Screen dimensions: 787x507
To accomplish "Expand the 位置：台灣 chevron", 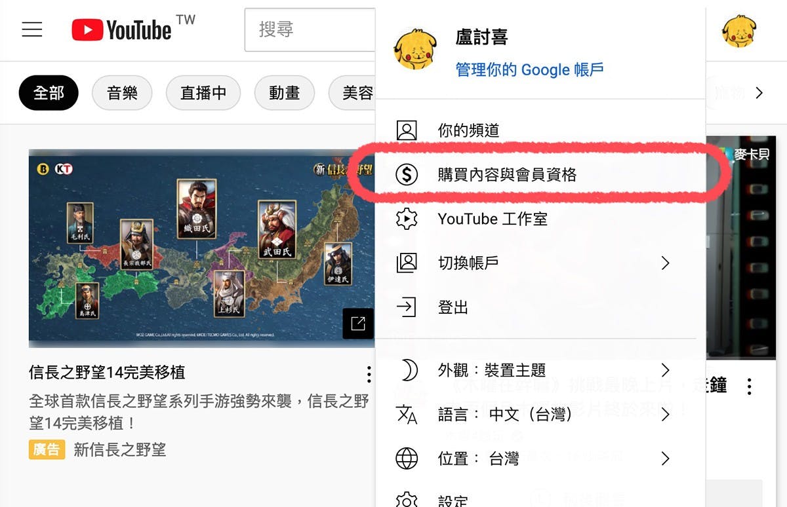I will click(666, 458).
